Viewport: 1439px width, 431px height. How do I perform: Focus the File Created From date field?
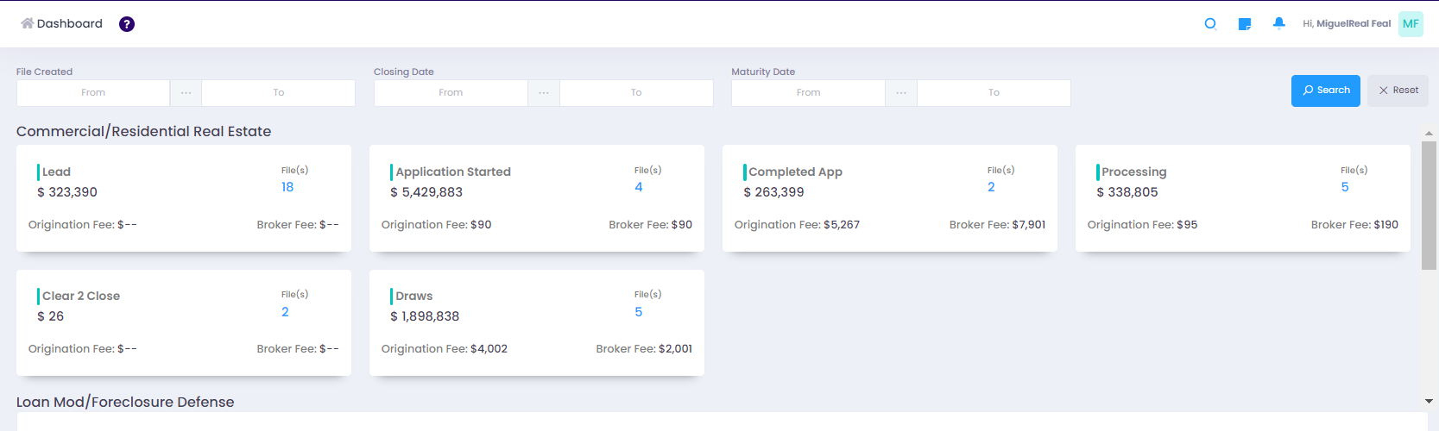[x=93, y=93]
